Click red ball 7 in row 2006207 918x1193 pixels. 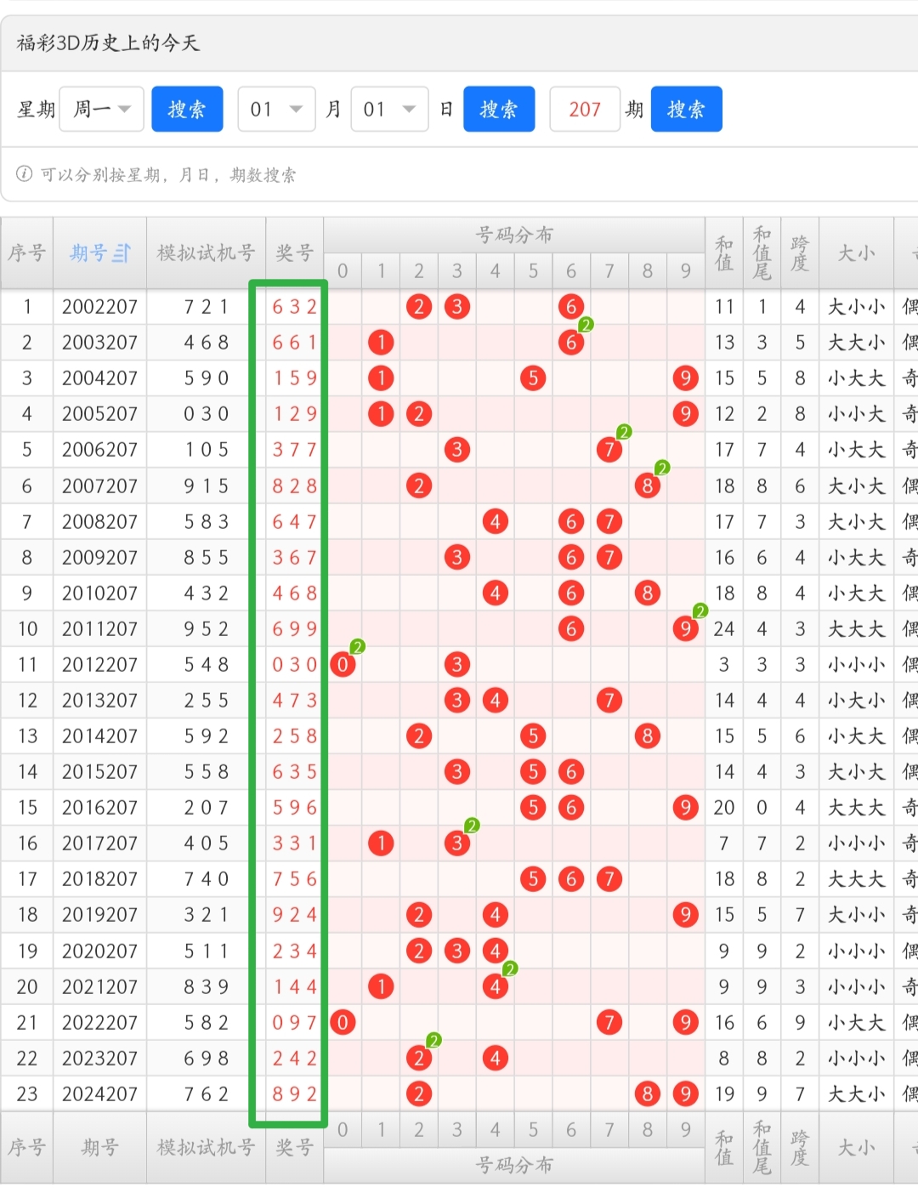pos(609,450)
